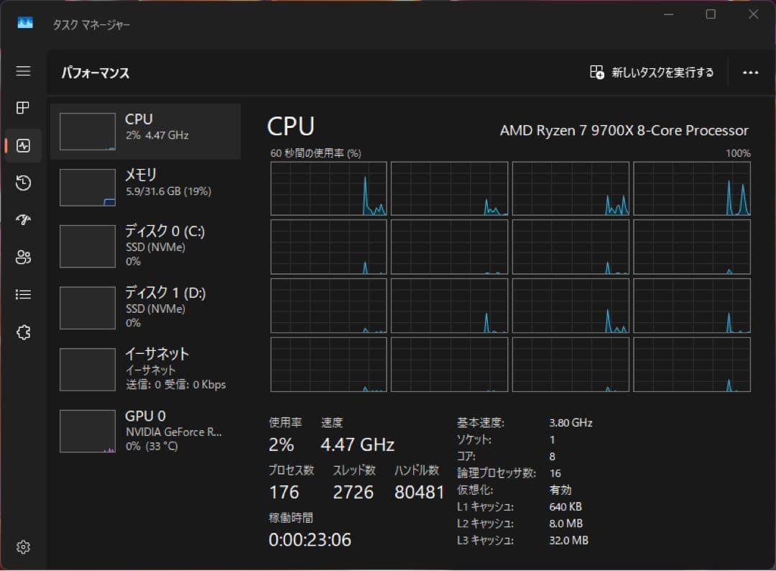776x571 pixels.
Task: Switch to the Processes view icon
Action: tap(23, 108)
